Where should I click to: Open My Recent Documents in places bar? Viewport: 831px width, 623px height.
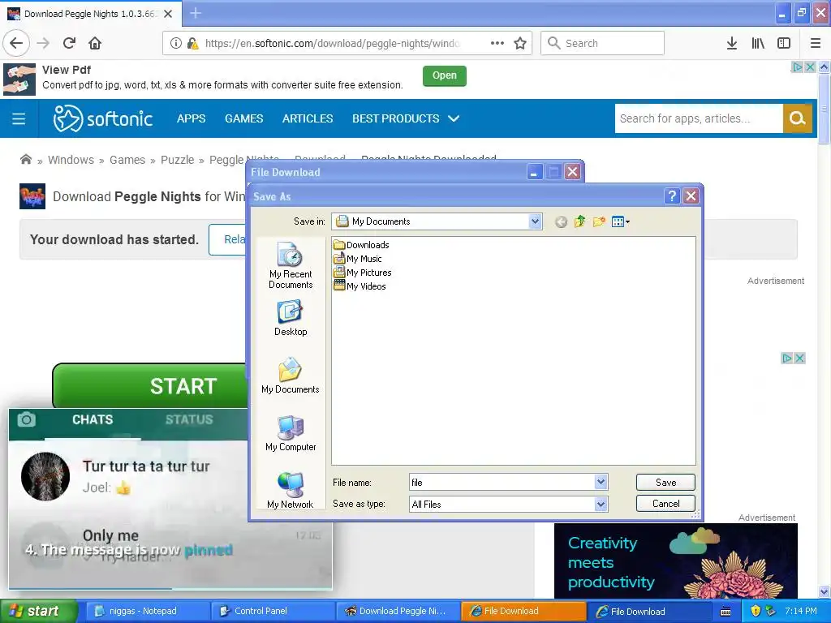click(291, 265)
